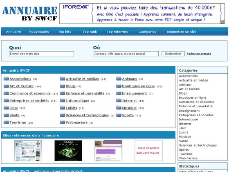Open Catégories in navigation bar
The image size is (229, 172).
[147, 32]
